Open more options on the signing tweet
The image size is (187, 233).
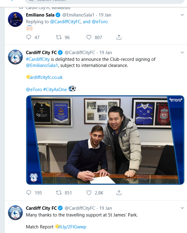click(182, 53)
